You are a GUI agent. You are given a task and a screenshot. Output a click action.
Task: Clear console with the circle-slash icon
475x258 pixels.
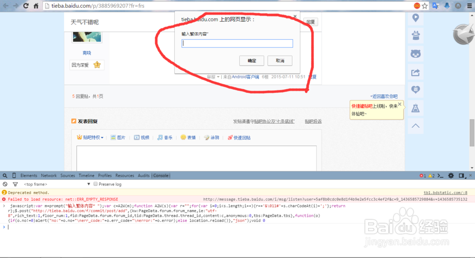click(5, 184)
